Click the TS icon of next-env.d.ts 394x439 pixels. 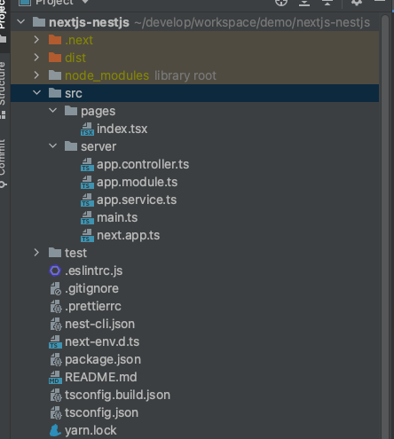(x=55, y=342)
